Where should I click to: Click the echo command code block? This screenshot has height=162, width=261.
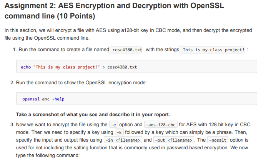(x=136, y=67)
